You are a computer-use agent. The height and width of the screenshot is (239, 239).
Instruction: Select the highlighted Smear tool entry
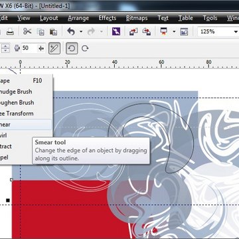[x=26, y=125]
